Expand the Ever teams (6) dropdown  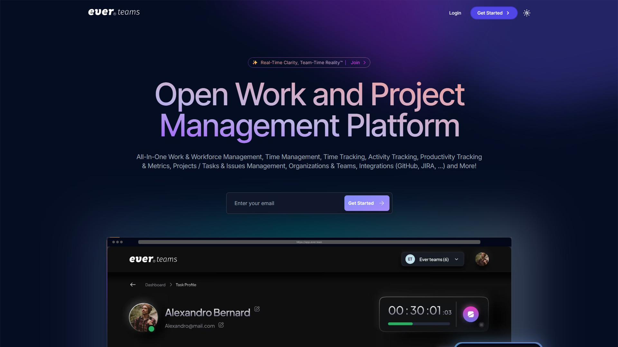coord(433,259)
